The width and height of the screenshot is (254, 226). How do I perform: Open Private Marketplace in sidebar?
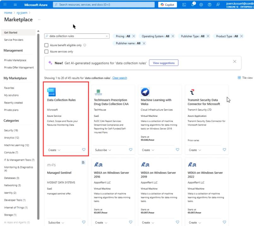15,60
